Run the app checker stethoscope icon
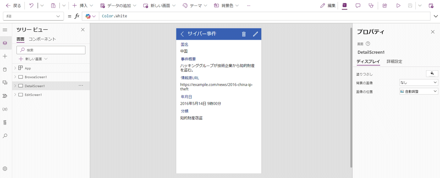440x178 pixels. pyautogui.click(x=371, y=6)
